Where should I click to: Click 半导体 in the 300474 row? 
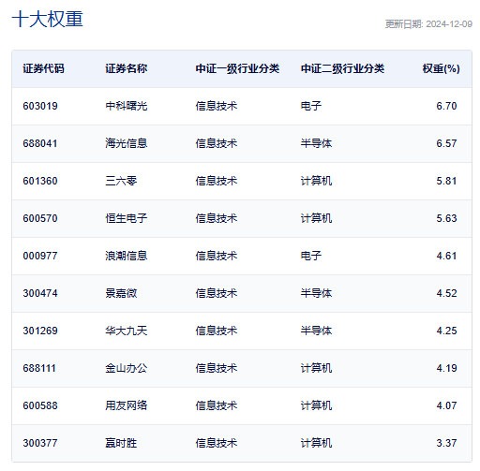pos(316,293)
